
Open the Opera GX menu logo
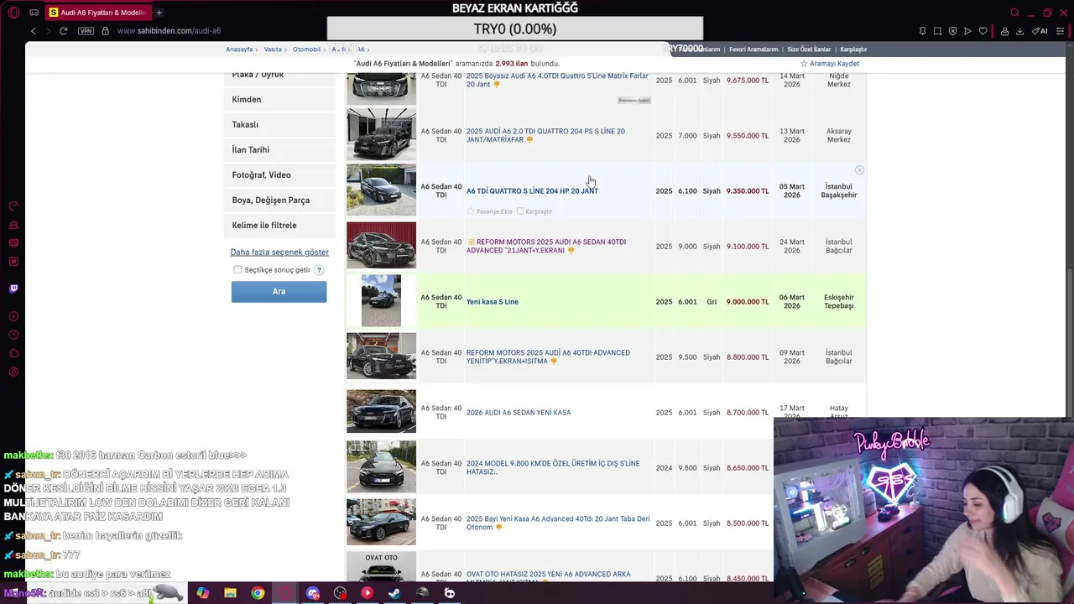pos(13,13)
